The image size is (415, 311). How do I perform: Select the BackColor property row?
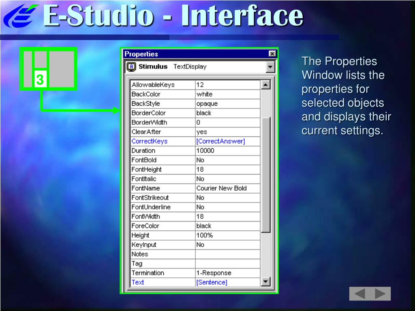[195, 94]
